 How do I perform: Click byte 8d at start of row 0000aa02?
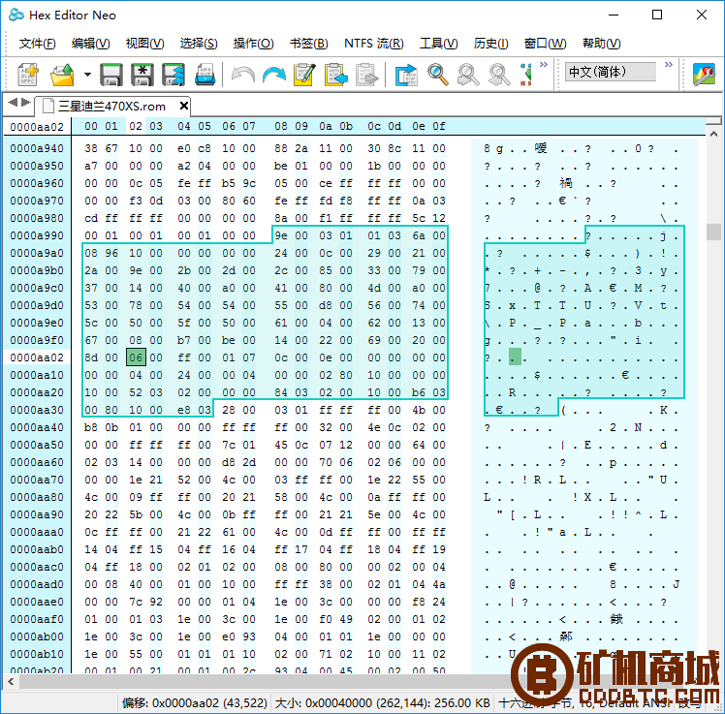click(x=91, y=357)
